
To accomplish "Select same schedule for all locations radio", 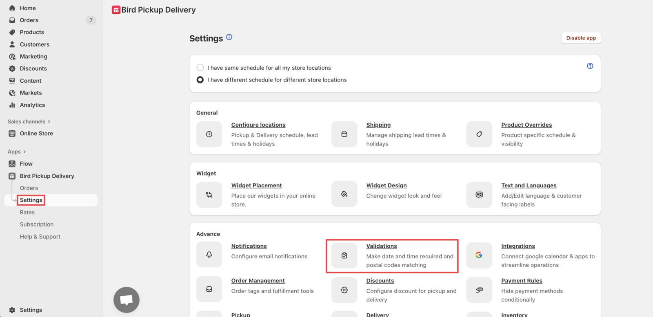I will coord(200,68).
